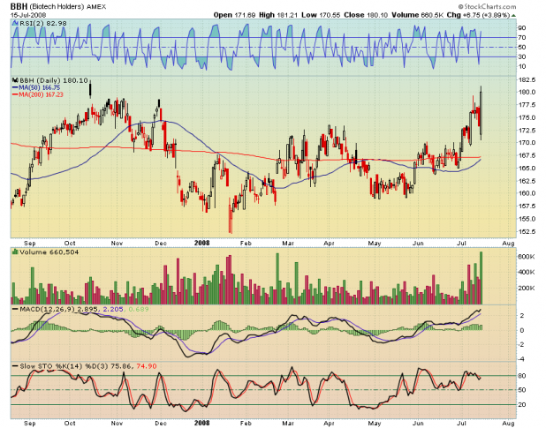Click the MACD(12,26,9) 2.895 label
Screen dimensions: 546x428
(58, 309)
